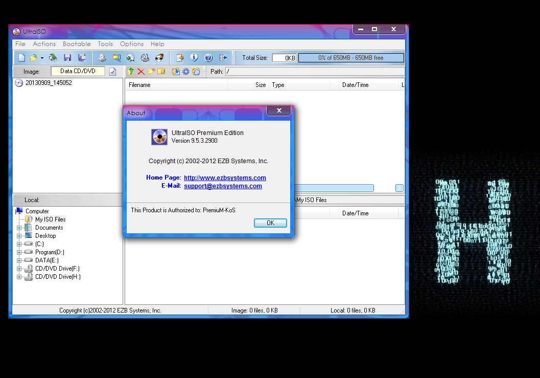Click the New Folder icon in image toolbar
540x378 pixels.
click(151, 72)
